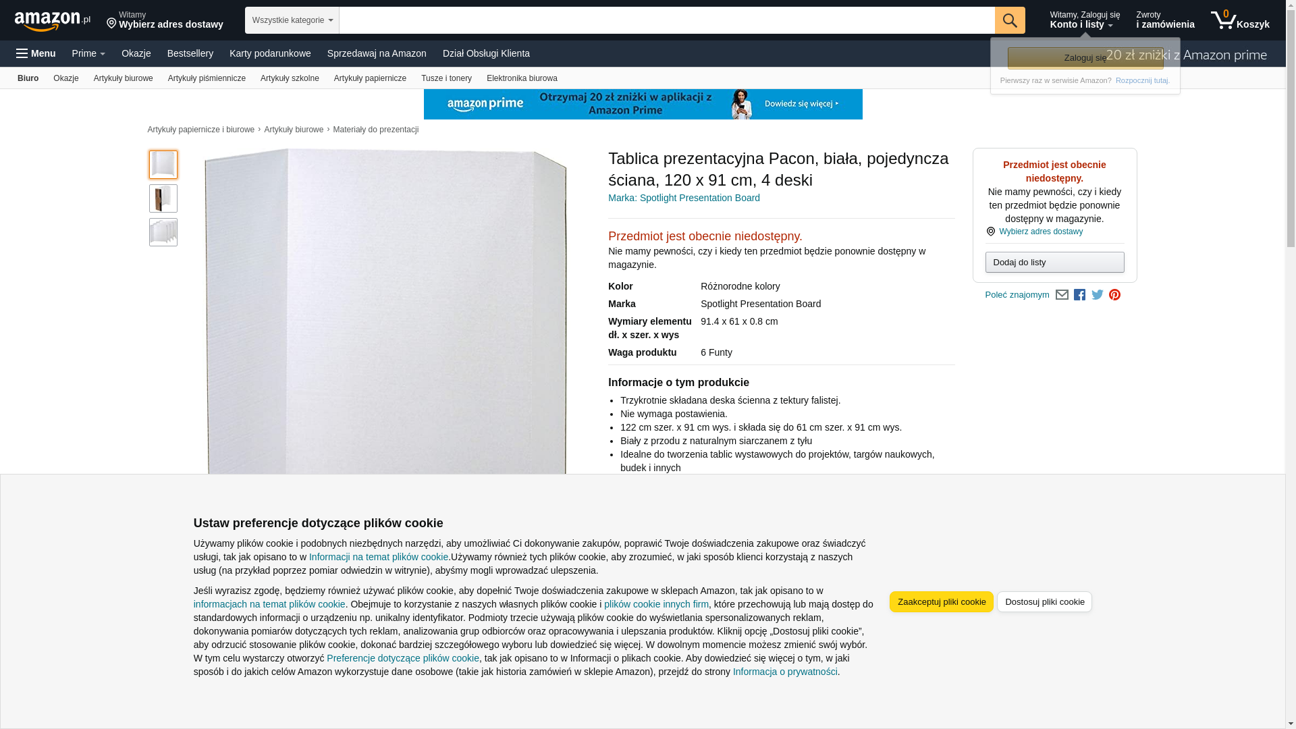Open the Bestsellery menu item
The height and width of the screenshot is (729, 1296).
coord(190,53)
